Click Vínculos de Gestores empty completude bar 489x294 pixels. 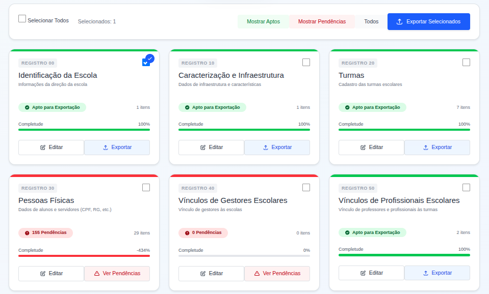point(244,256)
